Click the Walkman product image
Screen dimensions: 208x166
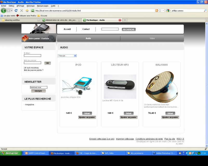pyautogui.click(x=161, y=87)
